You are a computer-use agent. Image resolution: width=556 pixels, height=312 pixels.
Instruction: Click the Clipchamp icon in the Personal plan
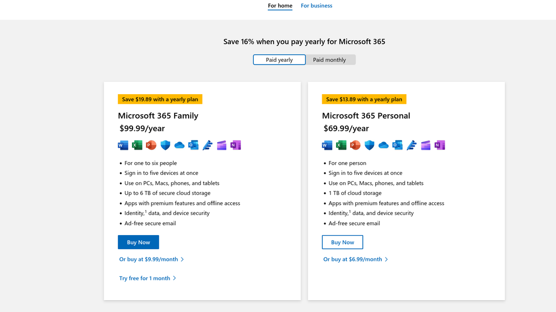[x=426, y=145]
